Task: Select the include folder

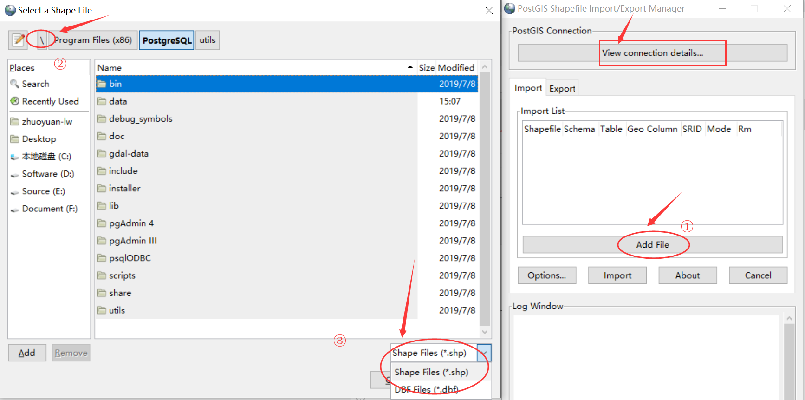Action: click(287, 171)
